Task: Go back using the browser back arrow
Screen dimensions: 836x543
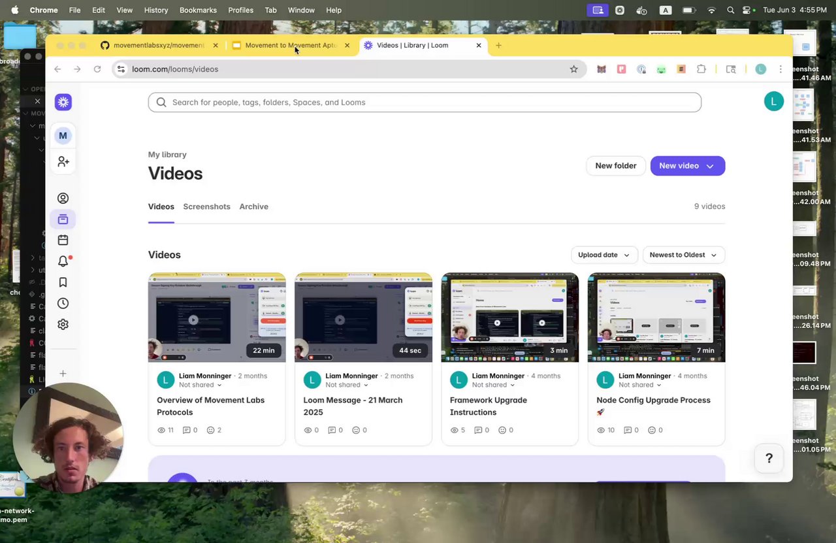Action: (57, 69)
